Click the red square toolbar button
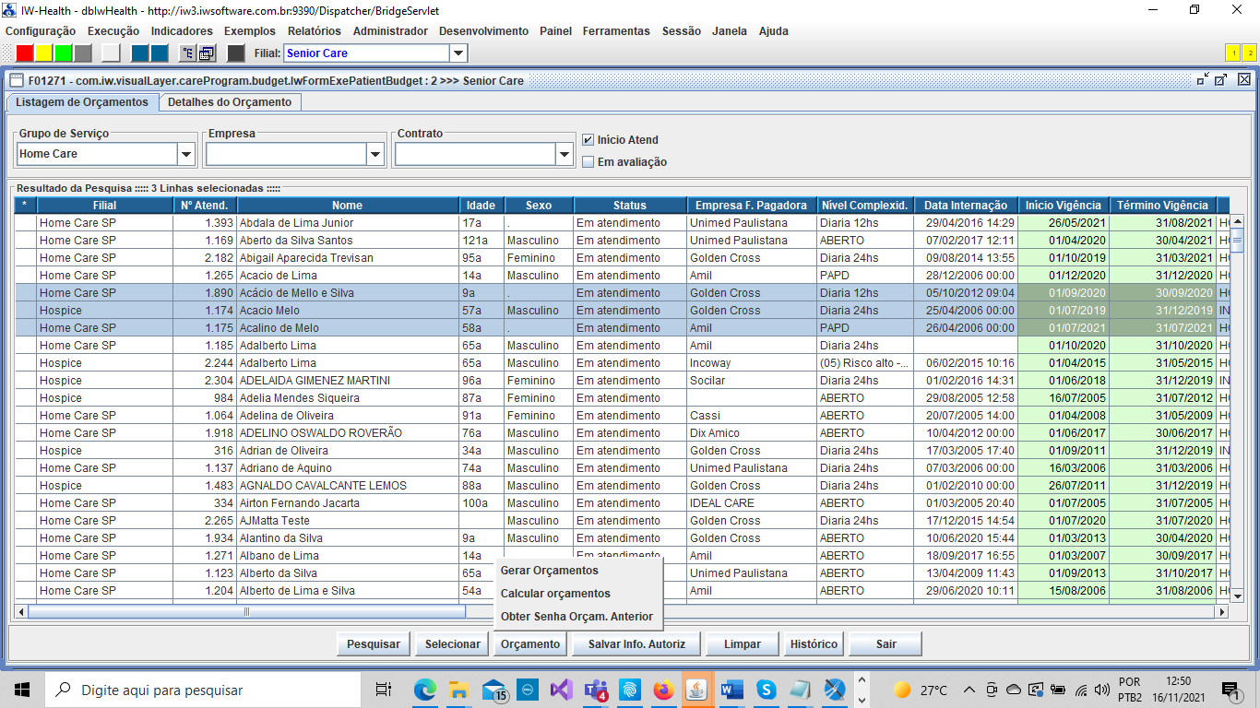This screenshot has height=708, width=1260. coord(25,53)
